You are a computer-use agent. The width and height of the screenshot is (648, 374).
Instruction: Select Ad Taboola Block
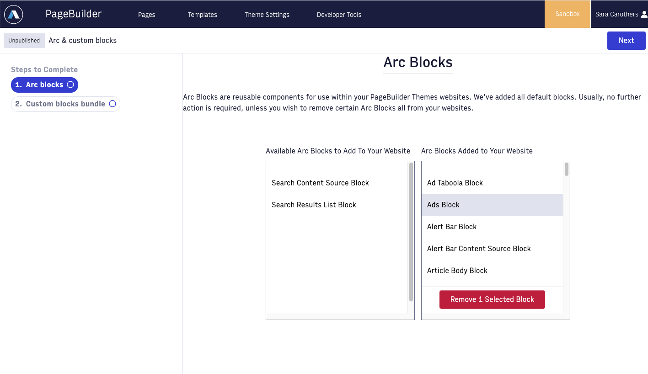coord(492,183)
